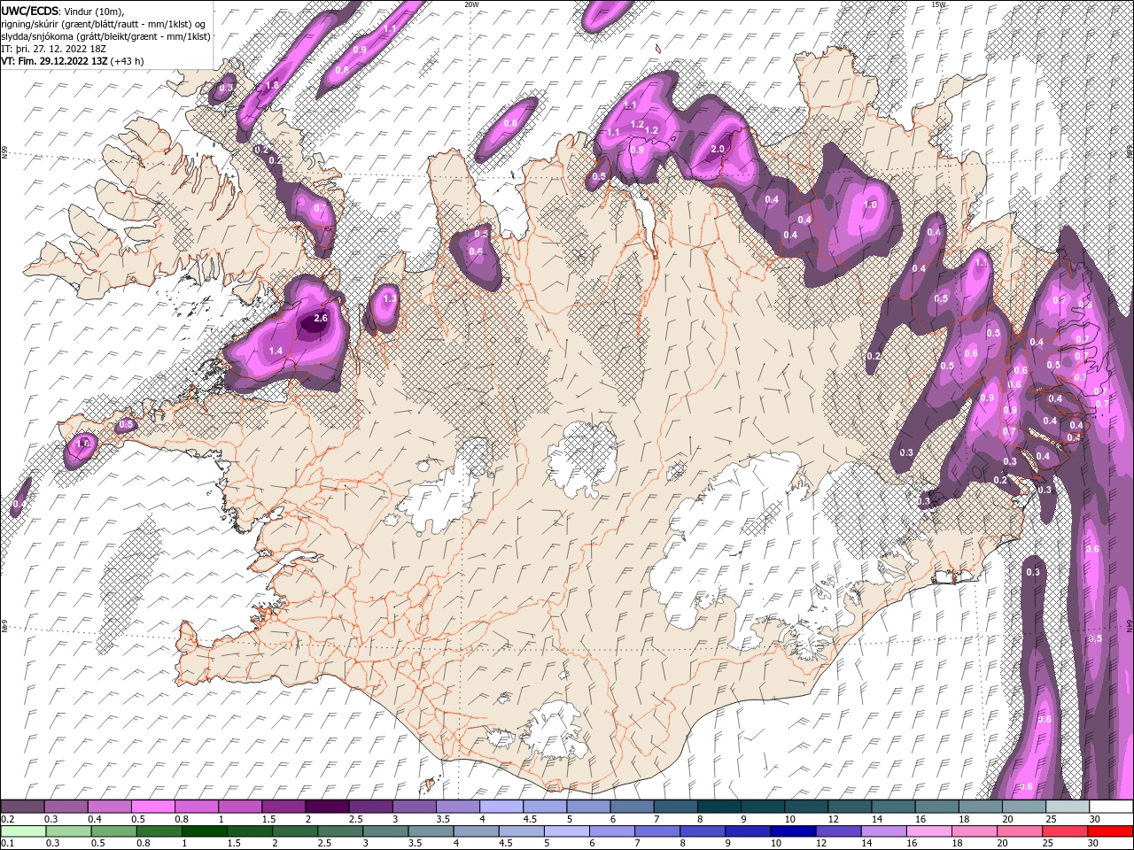Click the '0.1' label under rain scale
1134x850 pixels.
(x=7, y=844)
